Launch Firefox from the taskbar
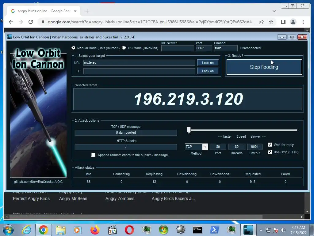 (x=95, y=230)
